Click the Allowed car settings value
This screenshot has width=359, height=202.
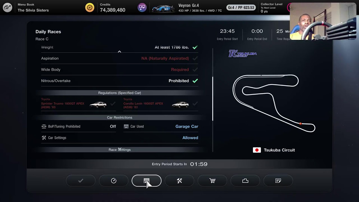[x=190, y=138]
